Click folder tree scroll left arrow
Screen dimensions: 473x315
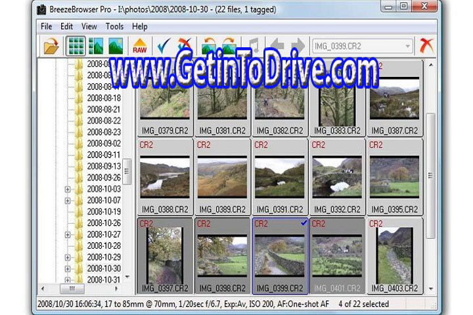pyautogui.click(x=43, y=289)
